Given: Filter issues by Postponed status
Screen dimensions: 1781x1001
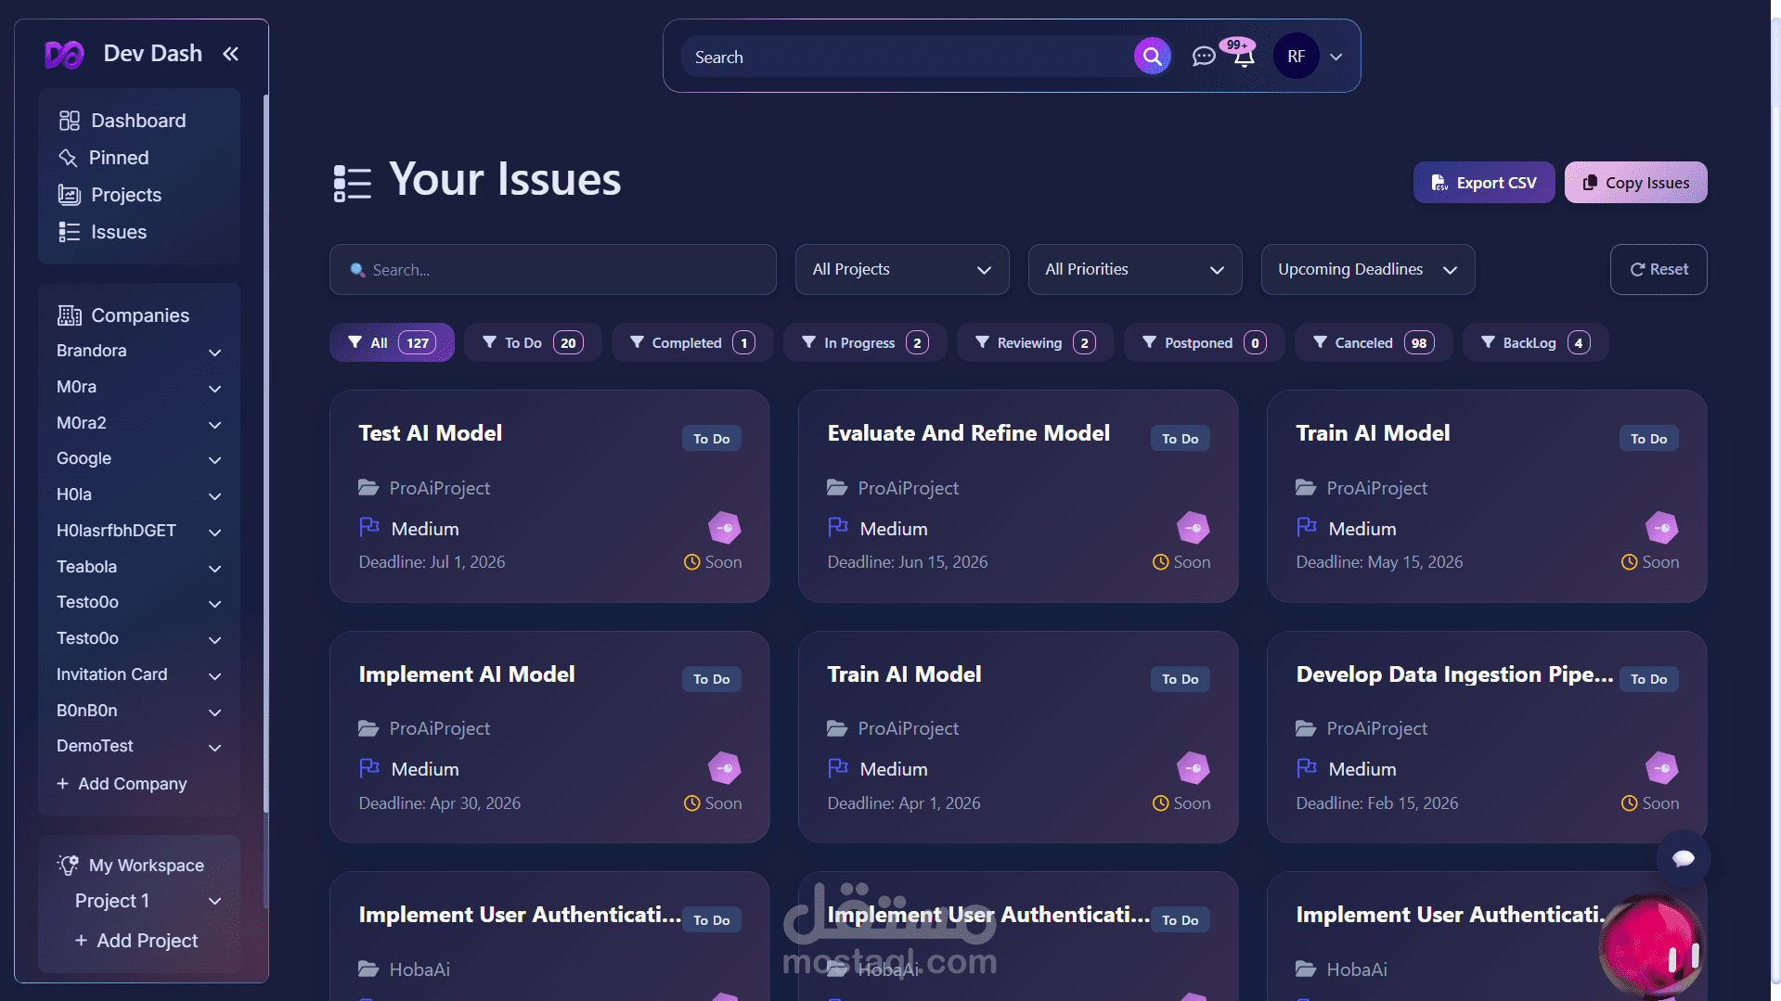Looking at the screenshot, I should (x=1205, y=342).
